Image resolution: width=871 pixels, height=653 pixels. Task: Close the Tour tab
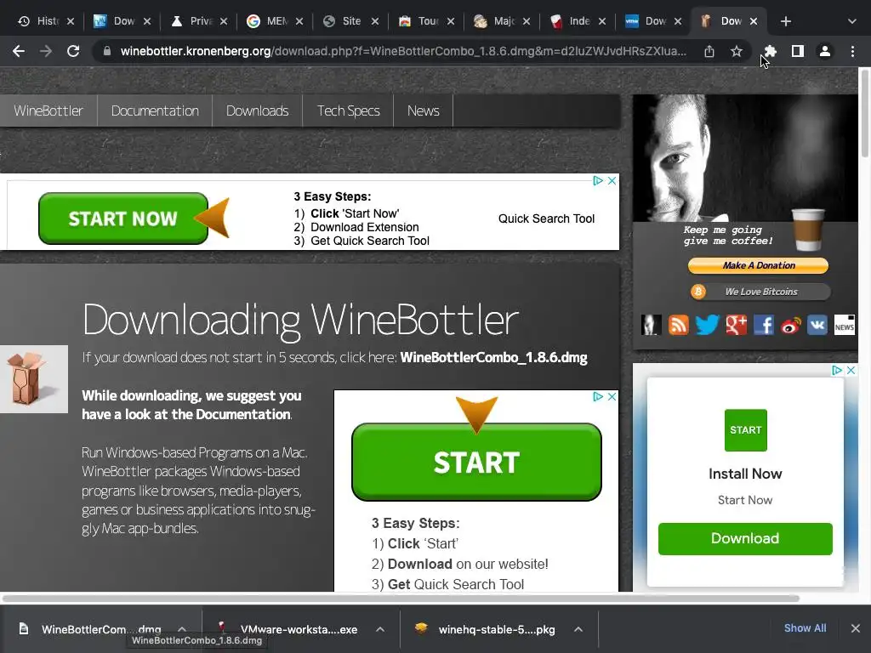coord(451,21)
